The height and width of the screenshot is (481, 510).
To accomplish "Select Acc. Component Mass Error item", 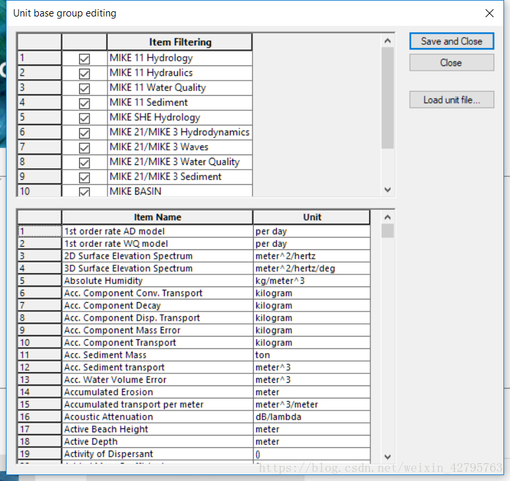I will 157,330.
